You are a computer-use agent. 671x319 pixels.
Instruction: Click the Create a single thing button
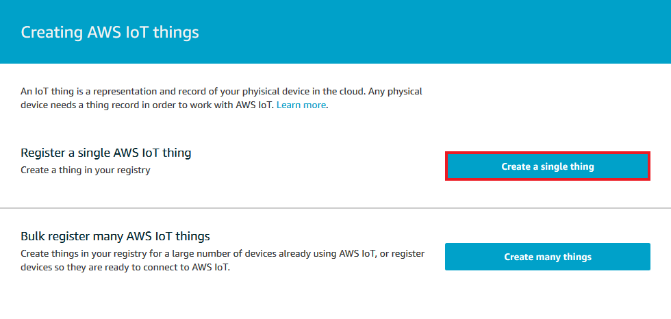coord(547,166)
